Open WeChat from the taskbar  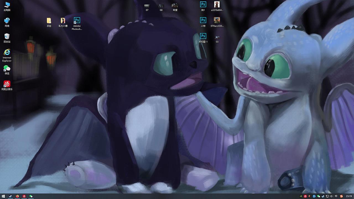point(31,196)
